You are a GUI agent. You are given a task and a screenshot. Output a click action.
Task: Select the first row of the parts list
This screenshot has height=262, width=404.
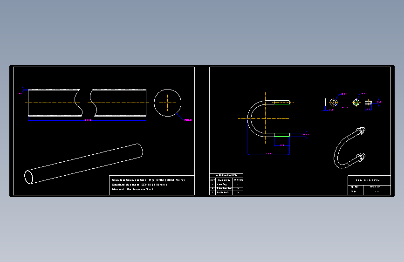[x=226, y=185]
